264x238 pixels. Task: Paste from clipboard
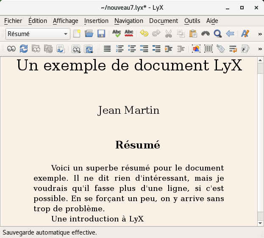[193, 34]
